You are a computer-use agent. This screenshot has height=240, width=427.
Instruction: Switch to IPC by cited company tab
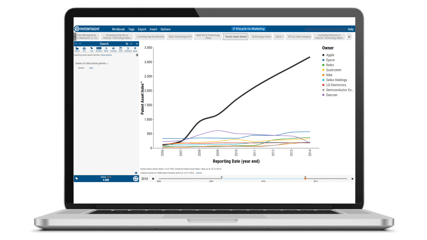299,37
